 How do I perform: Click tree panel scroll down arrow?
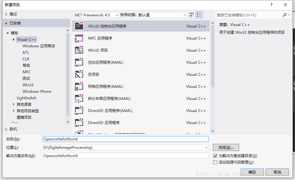coord(68,122)
